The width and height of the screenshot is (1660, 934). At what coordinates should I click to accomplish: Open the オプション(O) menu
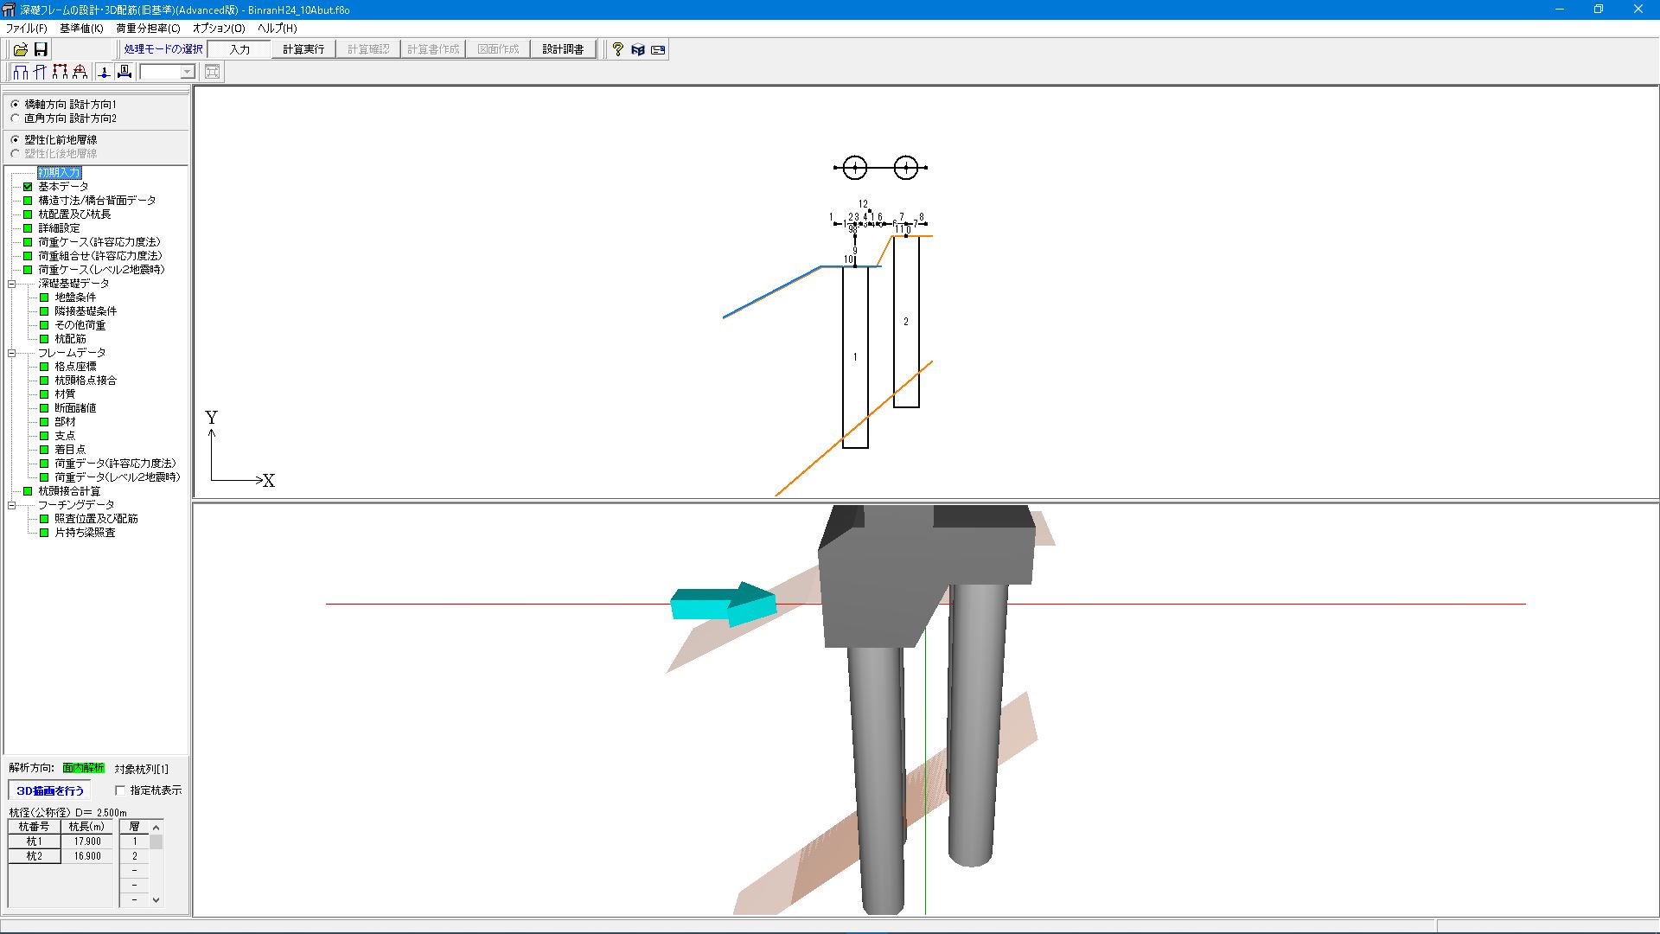pos(218,28)
